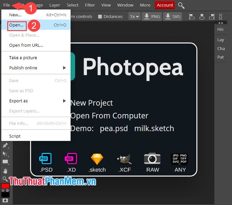The image size is (232, 205).
Task: Open the More menu
Action: (x=145, y=5)
